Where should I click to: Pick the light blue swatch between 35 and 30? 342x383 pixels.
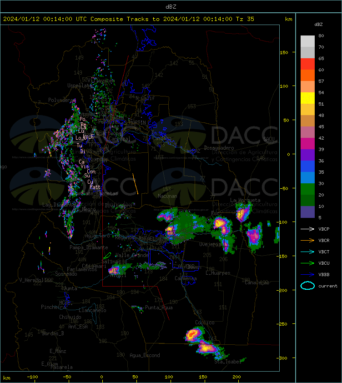tap(307, 177)
